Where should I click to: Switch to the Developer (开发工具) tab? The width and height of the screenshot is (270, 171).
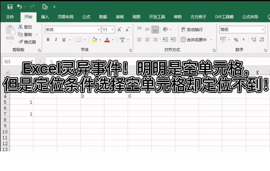[157, 17]
